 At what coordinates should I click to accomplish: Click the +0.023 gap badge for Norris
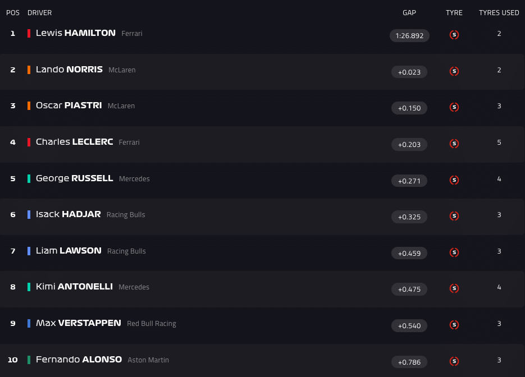[409, 72]
